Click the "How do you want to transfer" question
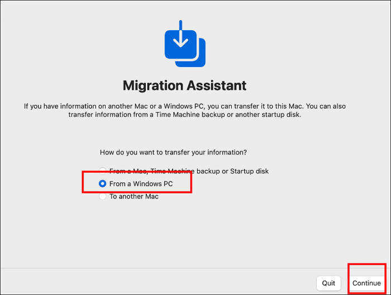 [173, 152]
